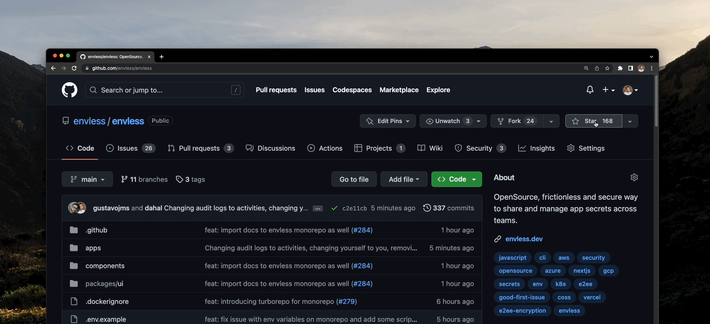Open the notifications bell
Screen dimensions: 710x324
pos(590,90)
